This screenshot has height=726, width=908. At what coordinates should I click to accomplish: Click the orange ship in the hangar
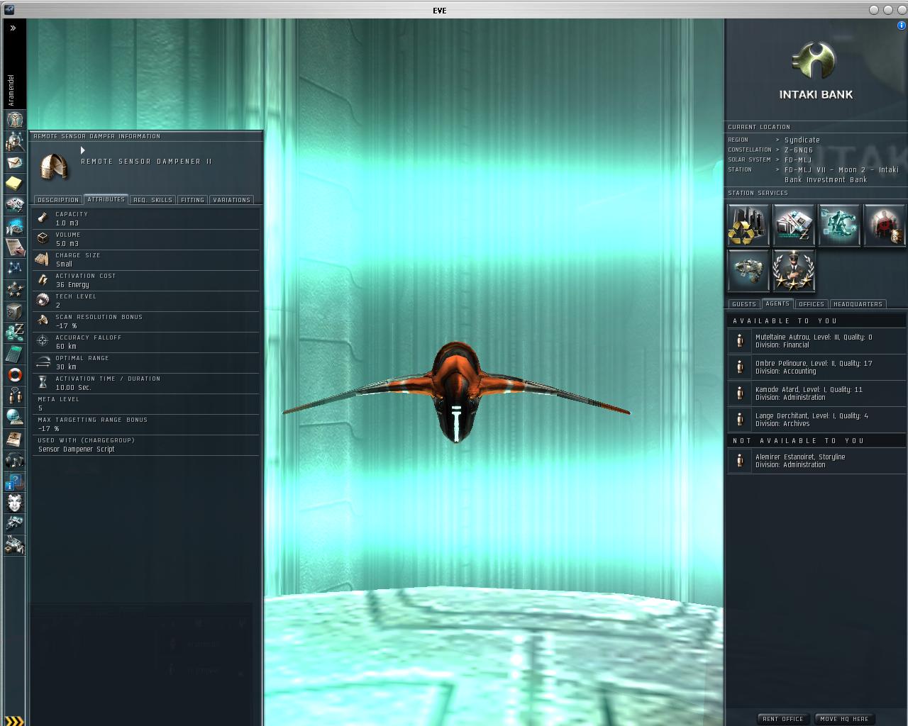[x=456, y=392]
